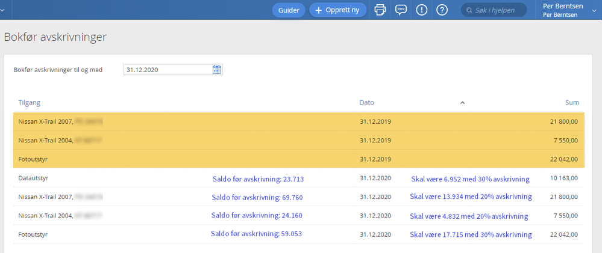The height and width of the screenshot is (253, 602).
Task: Select highlighted Fotoutstyr row dated 31.12.2019
Action: [299, 159]
